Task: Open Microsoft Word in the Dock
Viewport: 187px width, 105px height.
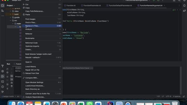Action: 98,103
